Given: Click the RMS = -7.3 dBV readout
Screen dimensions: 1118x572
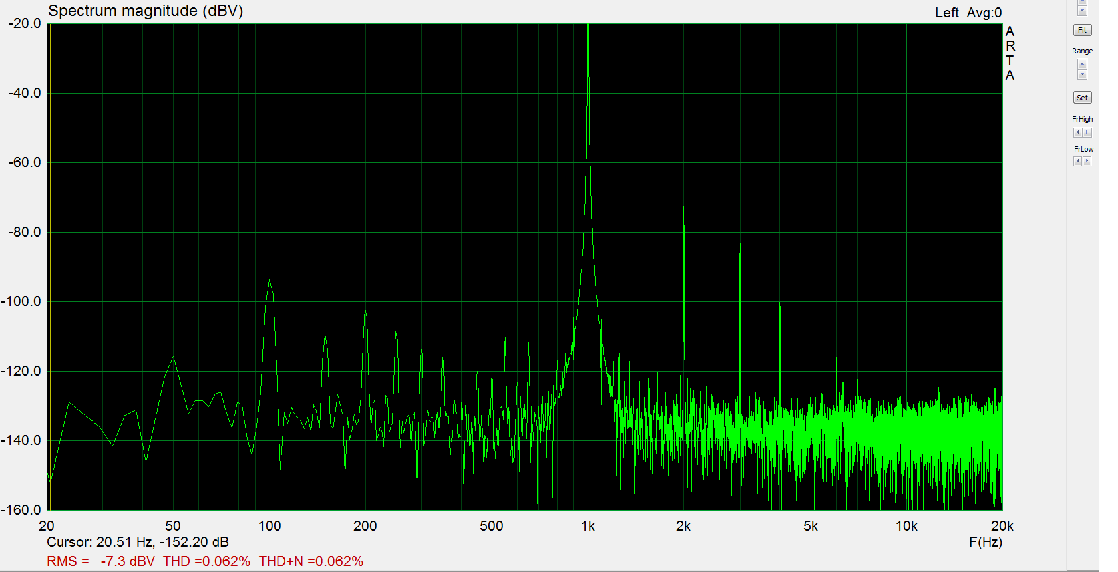Looking at the screenshot, I should click(x=100, y=561).
